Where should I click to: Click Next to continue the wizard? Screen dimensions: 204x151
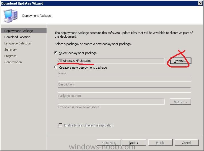(134, 143)
